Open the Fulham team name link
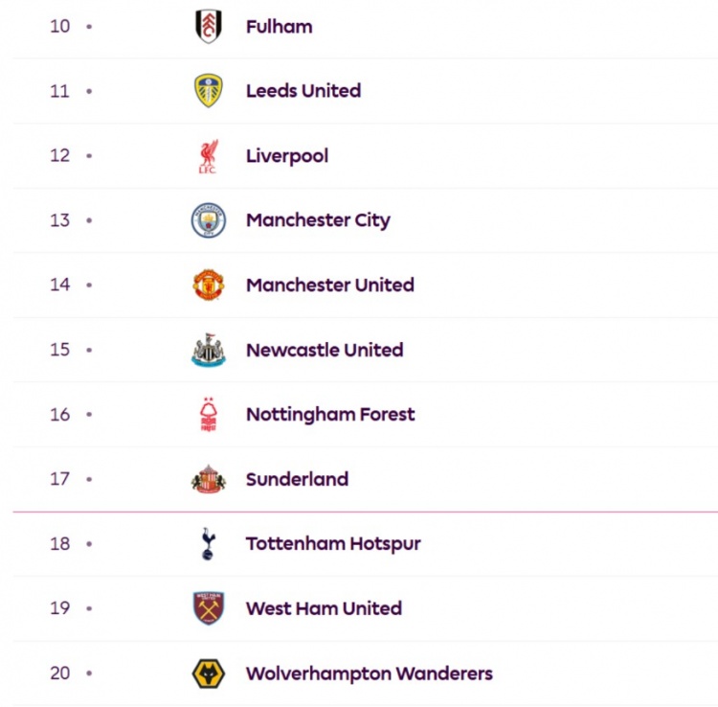The height and width of the screenshot is (707, 718). pyautogui.click(x=280, y=27)
